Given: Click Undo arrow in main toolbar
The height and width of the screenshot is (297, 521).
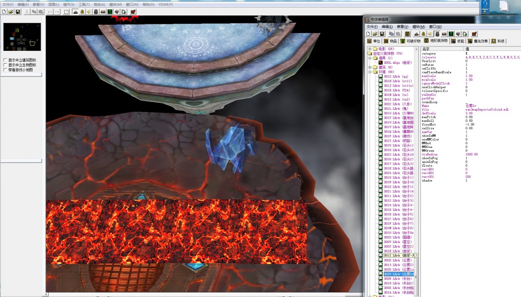Looking at the screenshot, I should coord(50,12).
